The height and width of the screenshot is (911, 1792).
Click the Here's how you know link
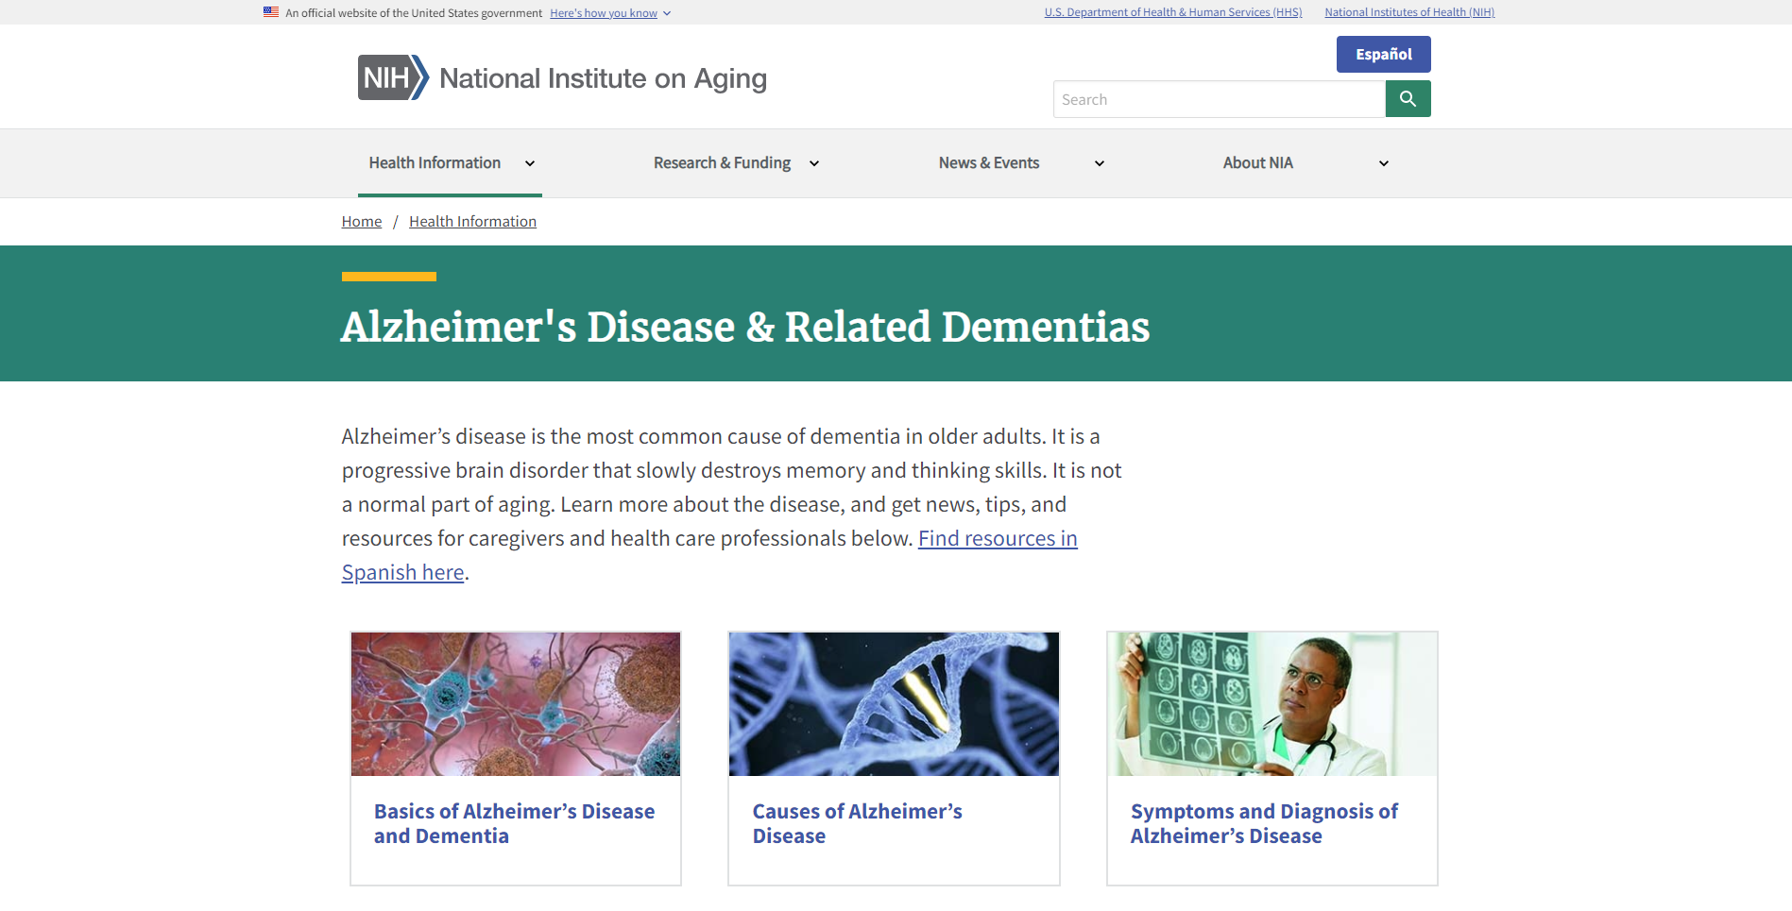[604, 13]
